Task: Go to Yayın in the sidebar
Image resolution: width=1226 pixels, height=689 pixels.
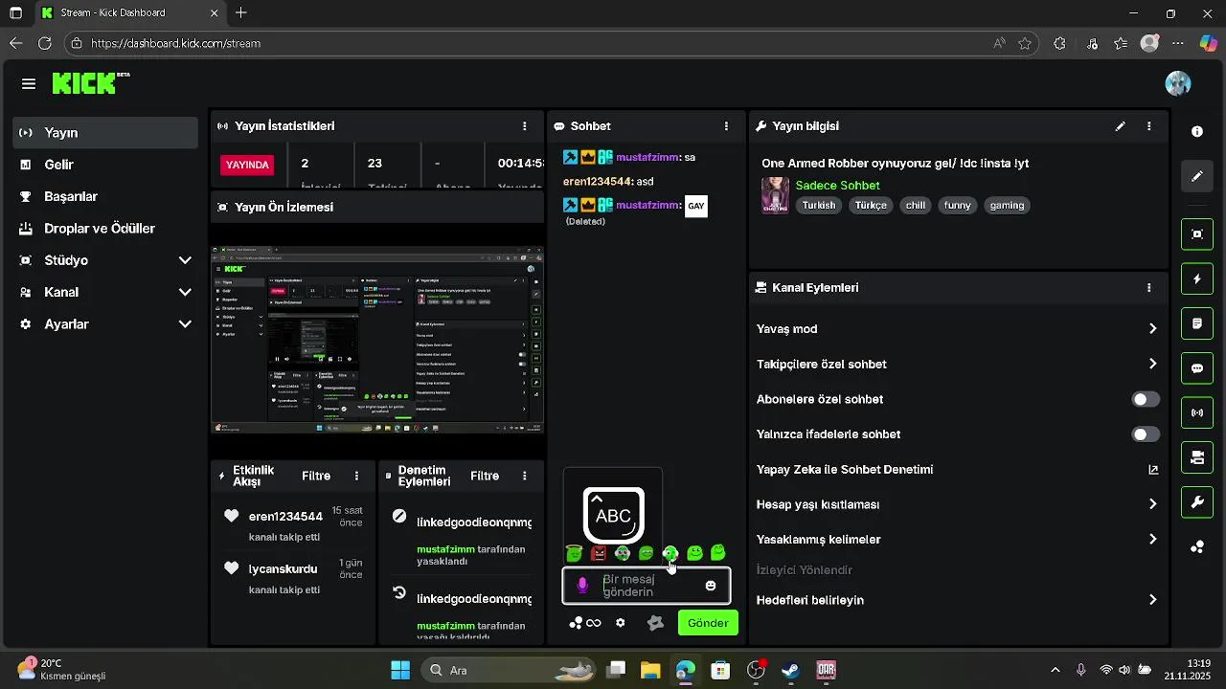Action: 105,133
